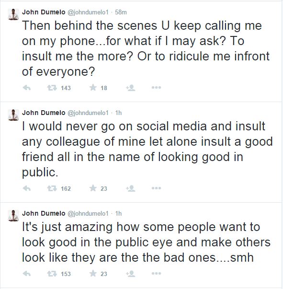Click the follow-user icon on middle tweet

coord(131,188)
